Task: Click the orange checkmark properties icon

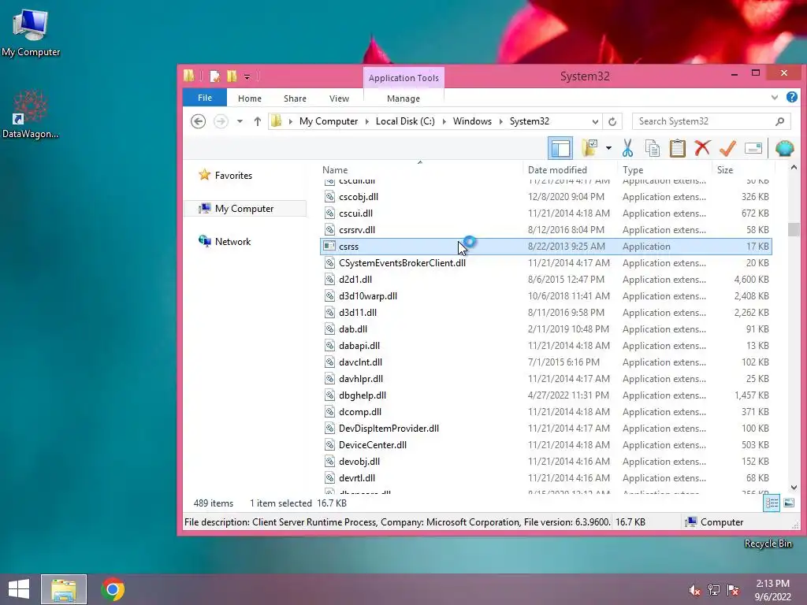Action: [x=727, y=148]
